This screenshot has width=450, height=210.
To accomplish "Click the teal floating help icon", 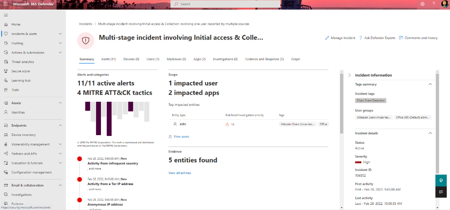I will click(441, 180).
